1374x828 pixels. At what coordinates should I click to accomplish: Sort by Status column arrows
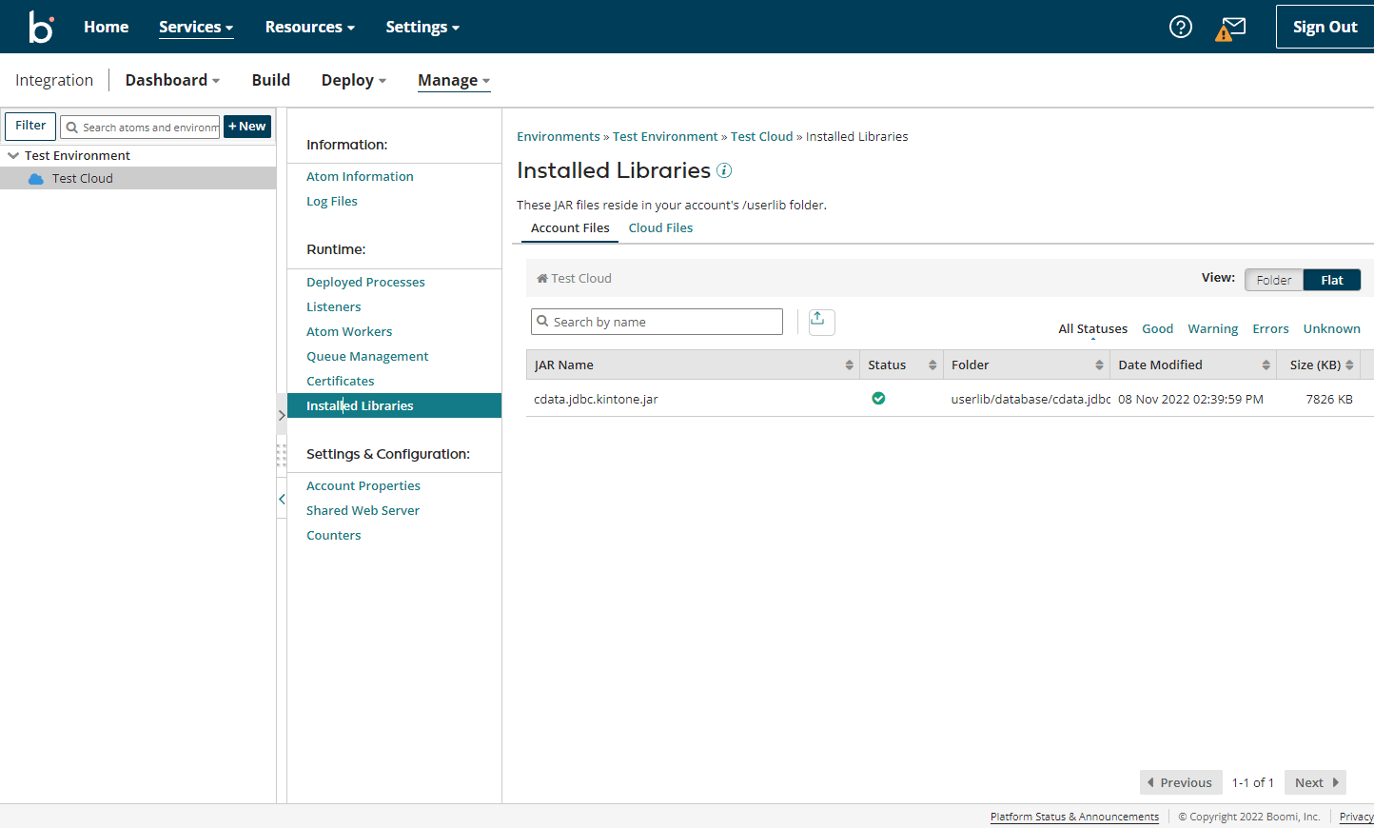(932, 365)
